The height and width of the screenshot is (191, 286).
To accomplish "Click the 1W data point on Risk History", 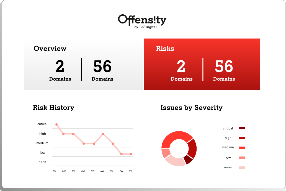I will point(131,154).
